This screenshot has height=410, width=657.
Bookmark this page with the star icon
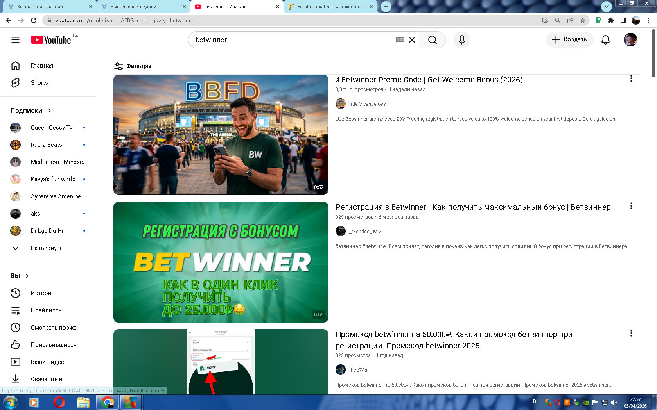tap(583, 20)
